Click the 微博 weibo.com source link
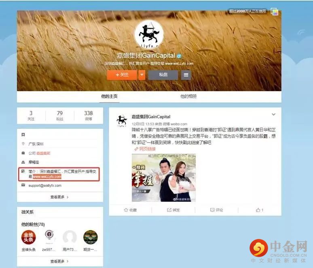This screenshot has height=268, width=313. [x=175, y=124]
